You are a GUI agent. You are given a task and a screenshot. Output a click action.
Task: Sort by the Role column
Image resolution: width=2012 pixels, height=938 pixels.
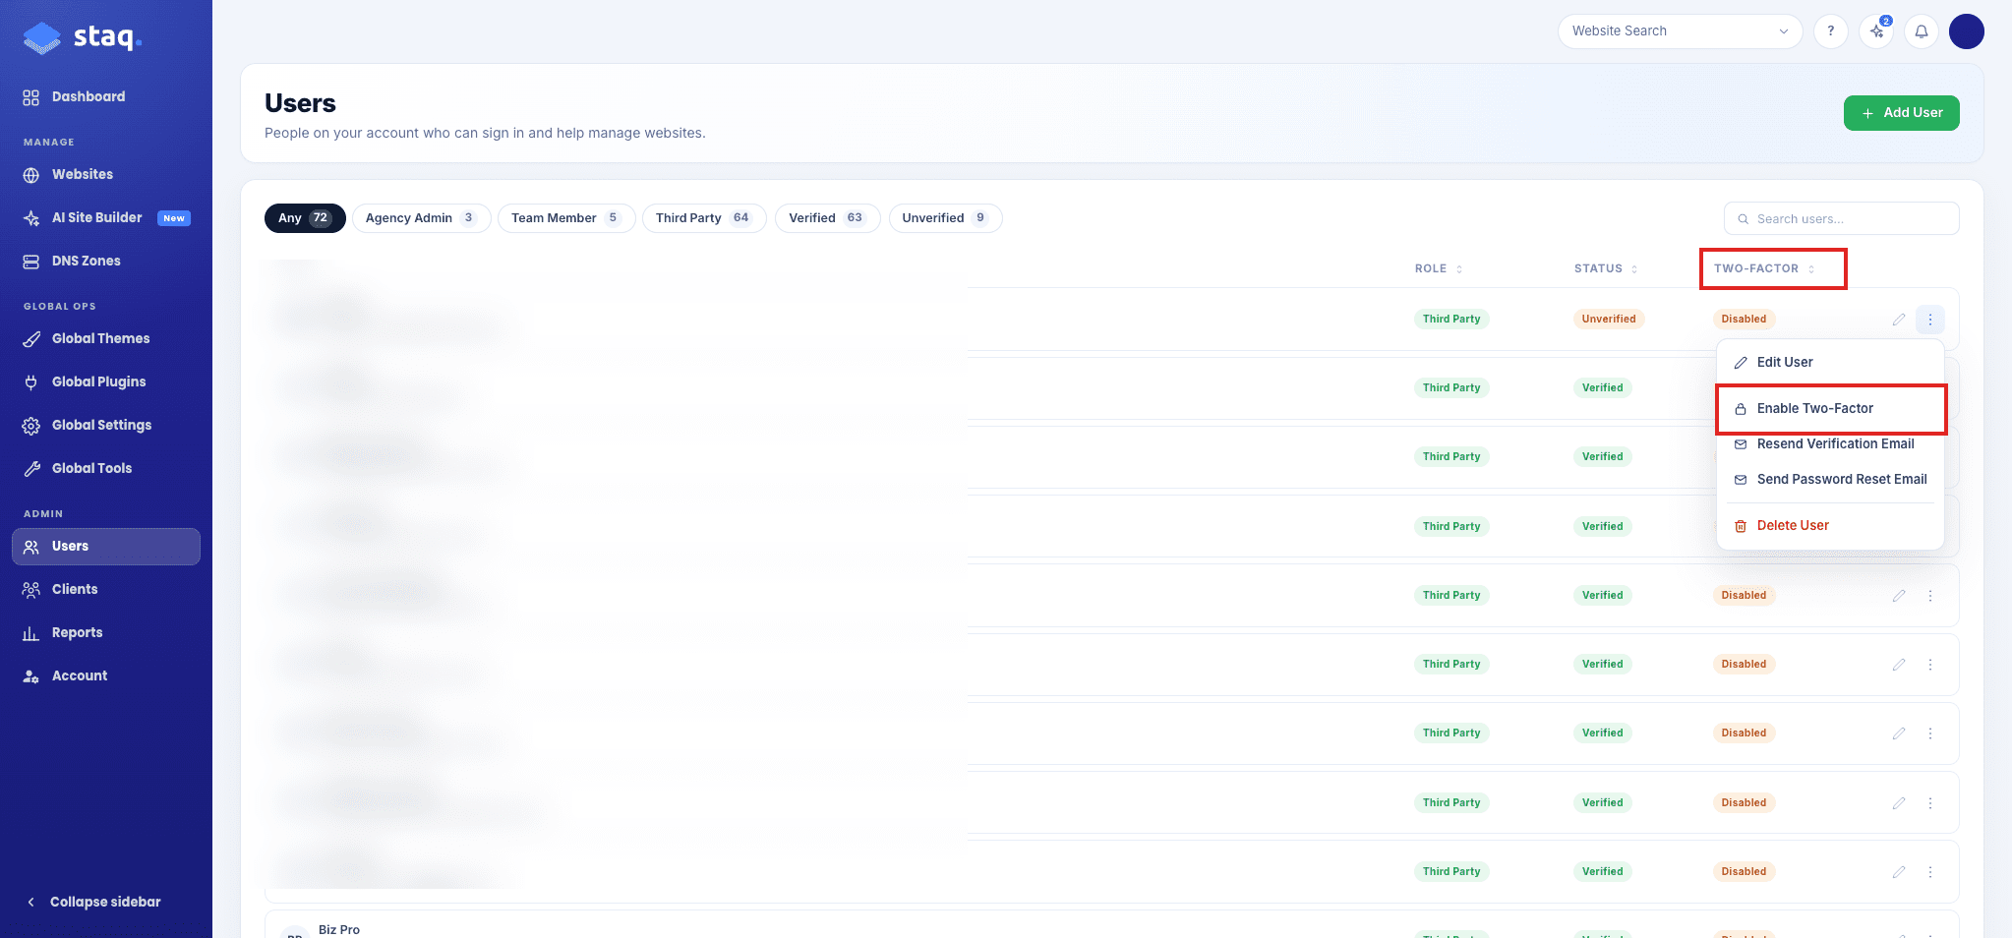click(1439, 268)
